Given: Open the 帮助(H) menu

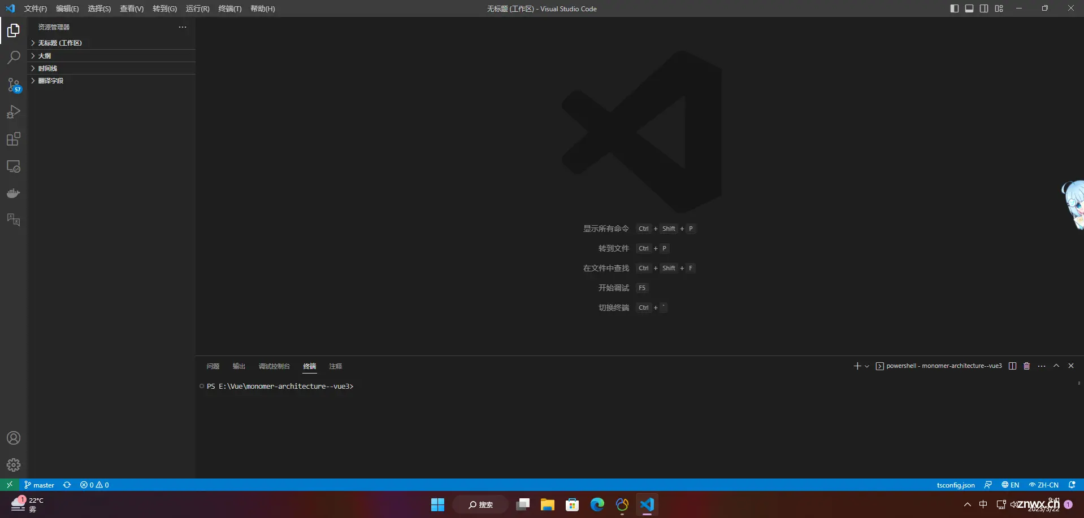Looking at the screenshot, I should (262, 8).
